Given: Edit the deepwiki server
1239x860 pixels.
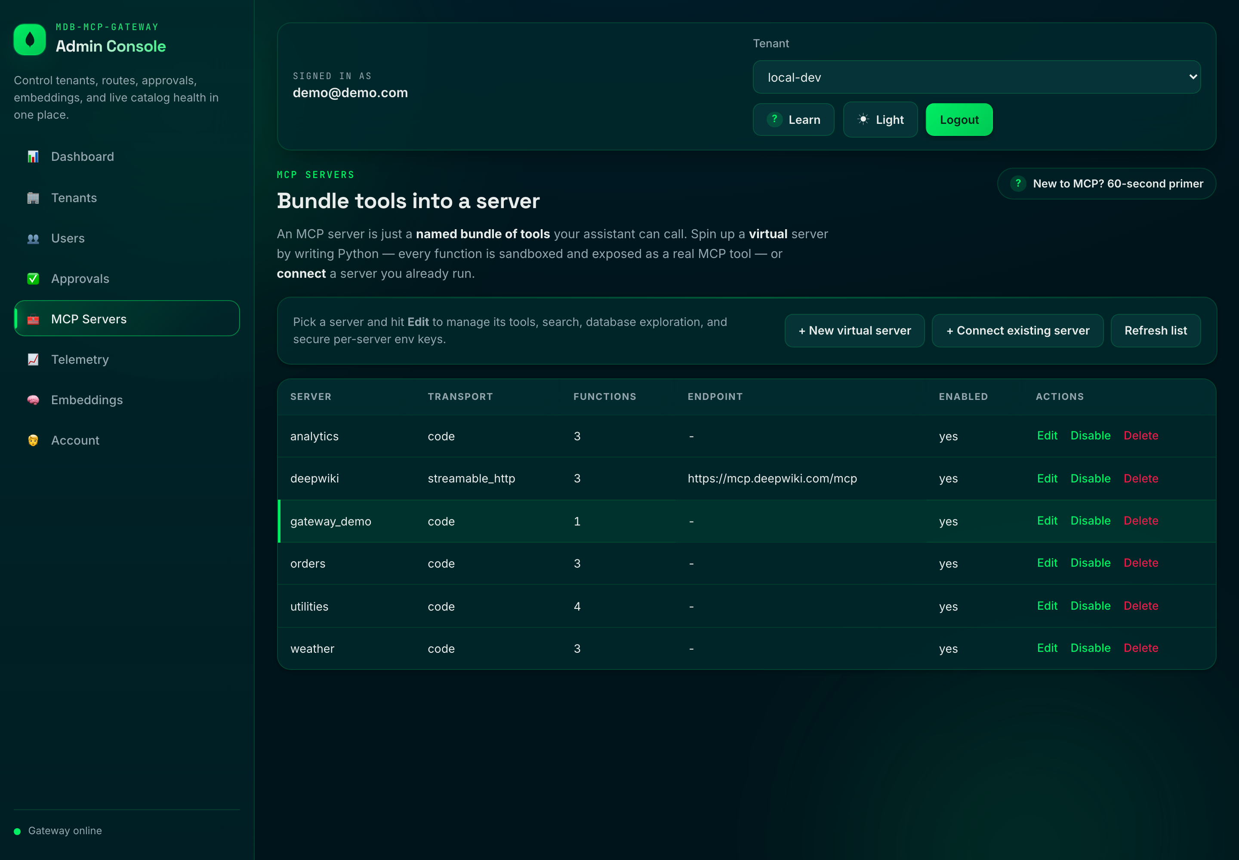Looking at the screenshot, I should point(1047,479).
